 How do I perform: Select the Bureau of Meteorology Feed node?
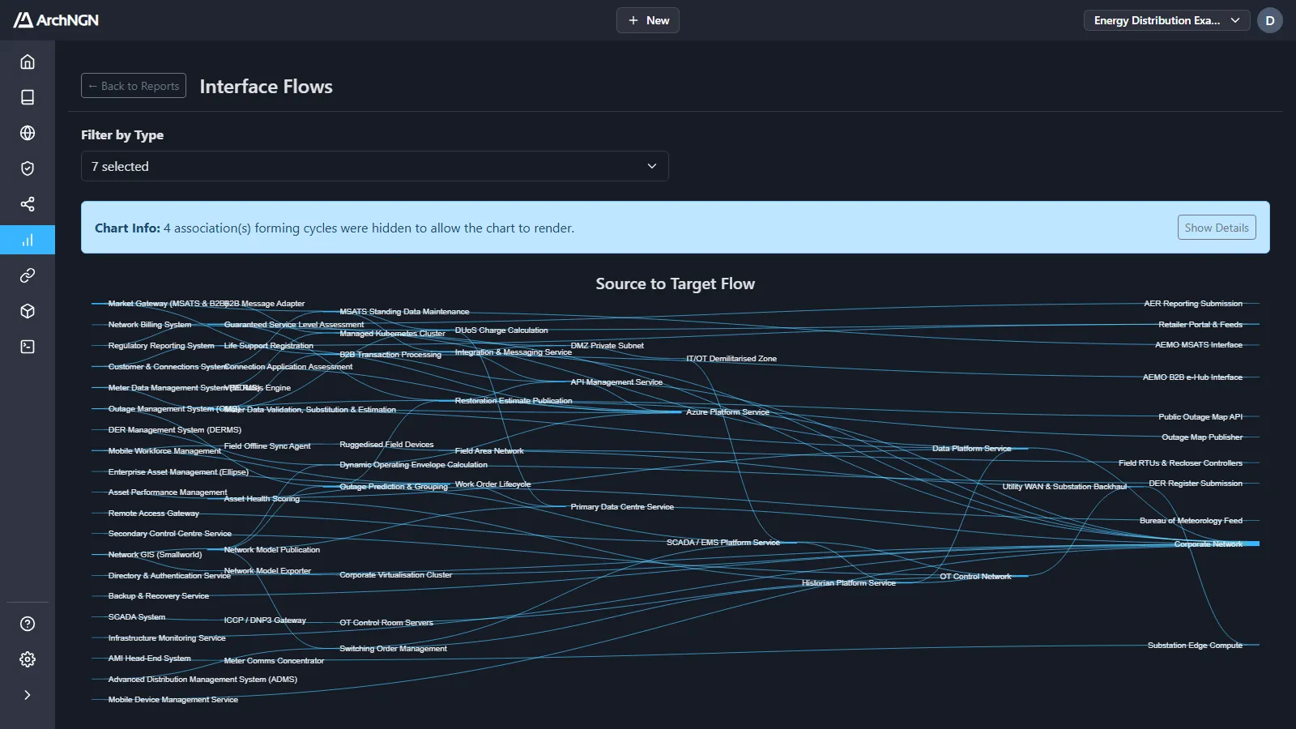[1191, 521]
